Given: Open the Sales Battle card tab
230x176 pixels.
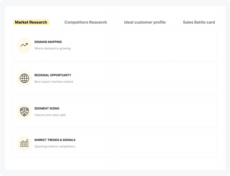Looking at the screenshot, I should pyautogui.click(x=199, y=22).
